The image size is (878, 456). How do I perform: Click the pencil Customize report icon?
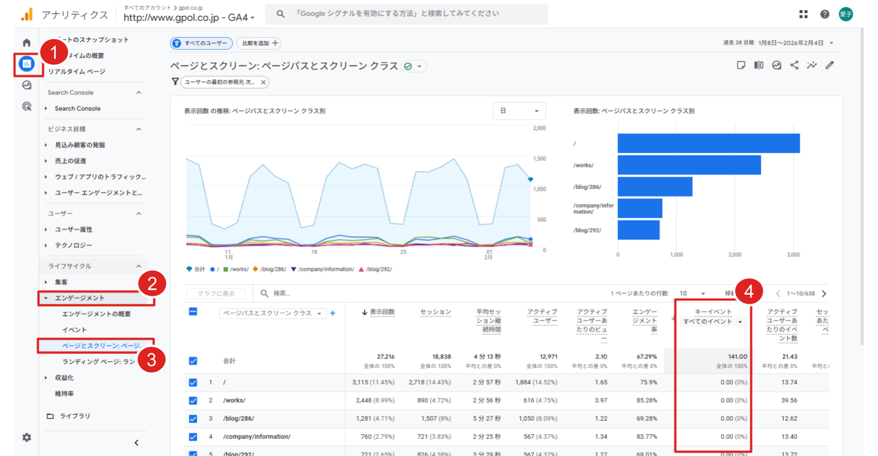point(830,66)
